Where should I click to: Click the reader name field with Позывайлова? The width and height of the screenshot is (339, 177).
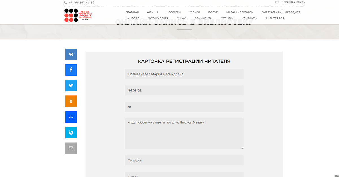[x=184, y=74]
